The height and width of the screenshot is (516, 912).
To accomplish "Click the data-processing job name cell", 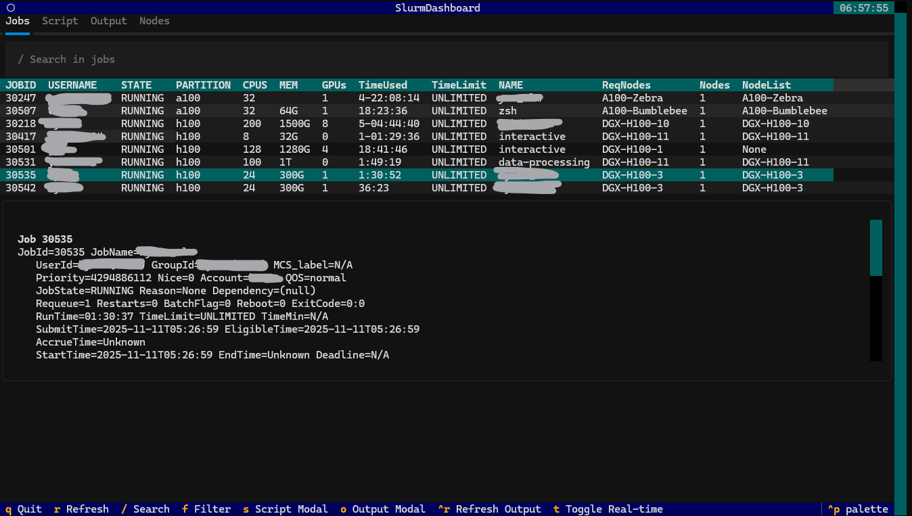I will (x=544, y=162).
